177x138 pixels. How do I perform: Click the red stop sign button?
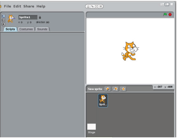[x=170, y=15]
